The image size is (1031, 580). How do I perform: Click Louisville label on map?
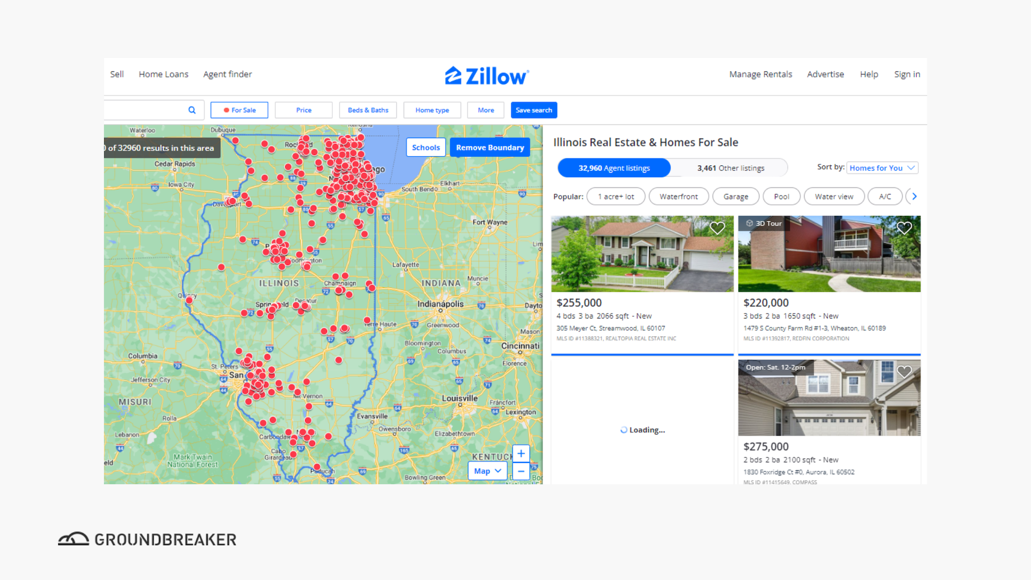[460, 398]
